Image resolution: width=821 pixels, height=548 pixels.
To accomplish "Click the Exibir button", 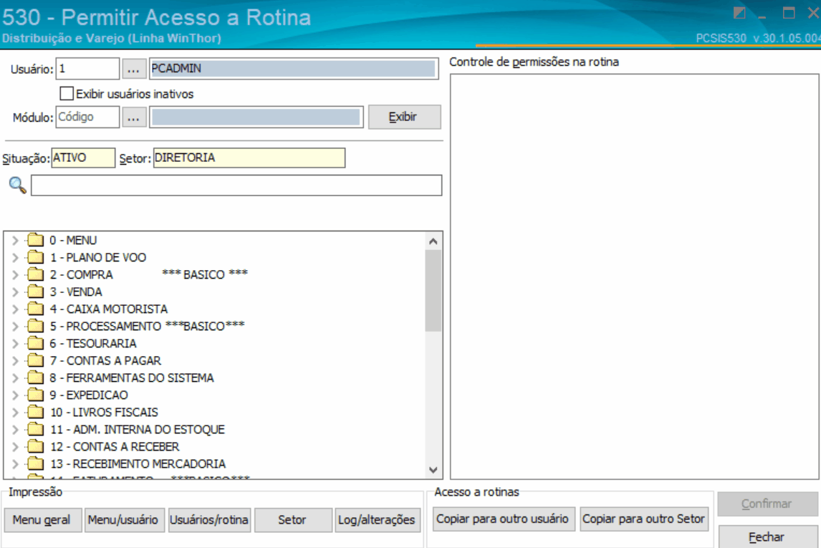I will (x=404, y=117).
